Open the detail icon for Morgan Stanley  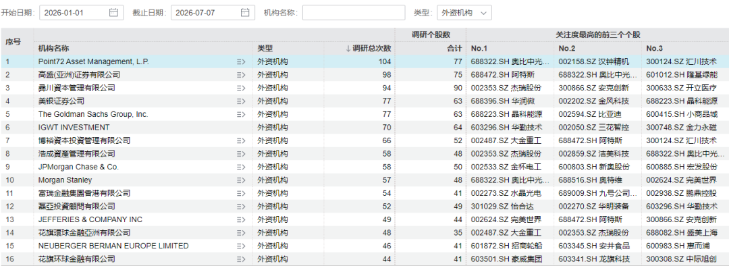click(240, 180)
